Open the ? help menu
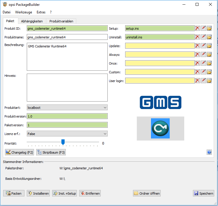 point(51,12)
